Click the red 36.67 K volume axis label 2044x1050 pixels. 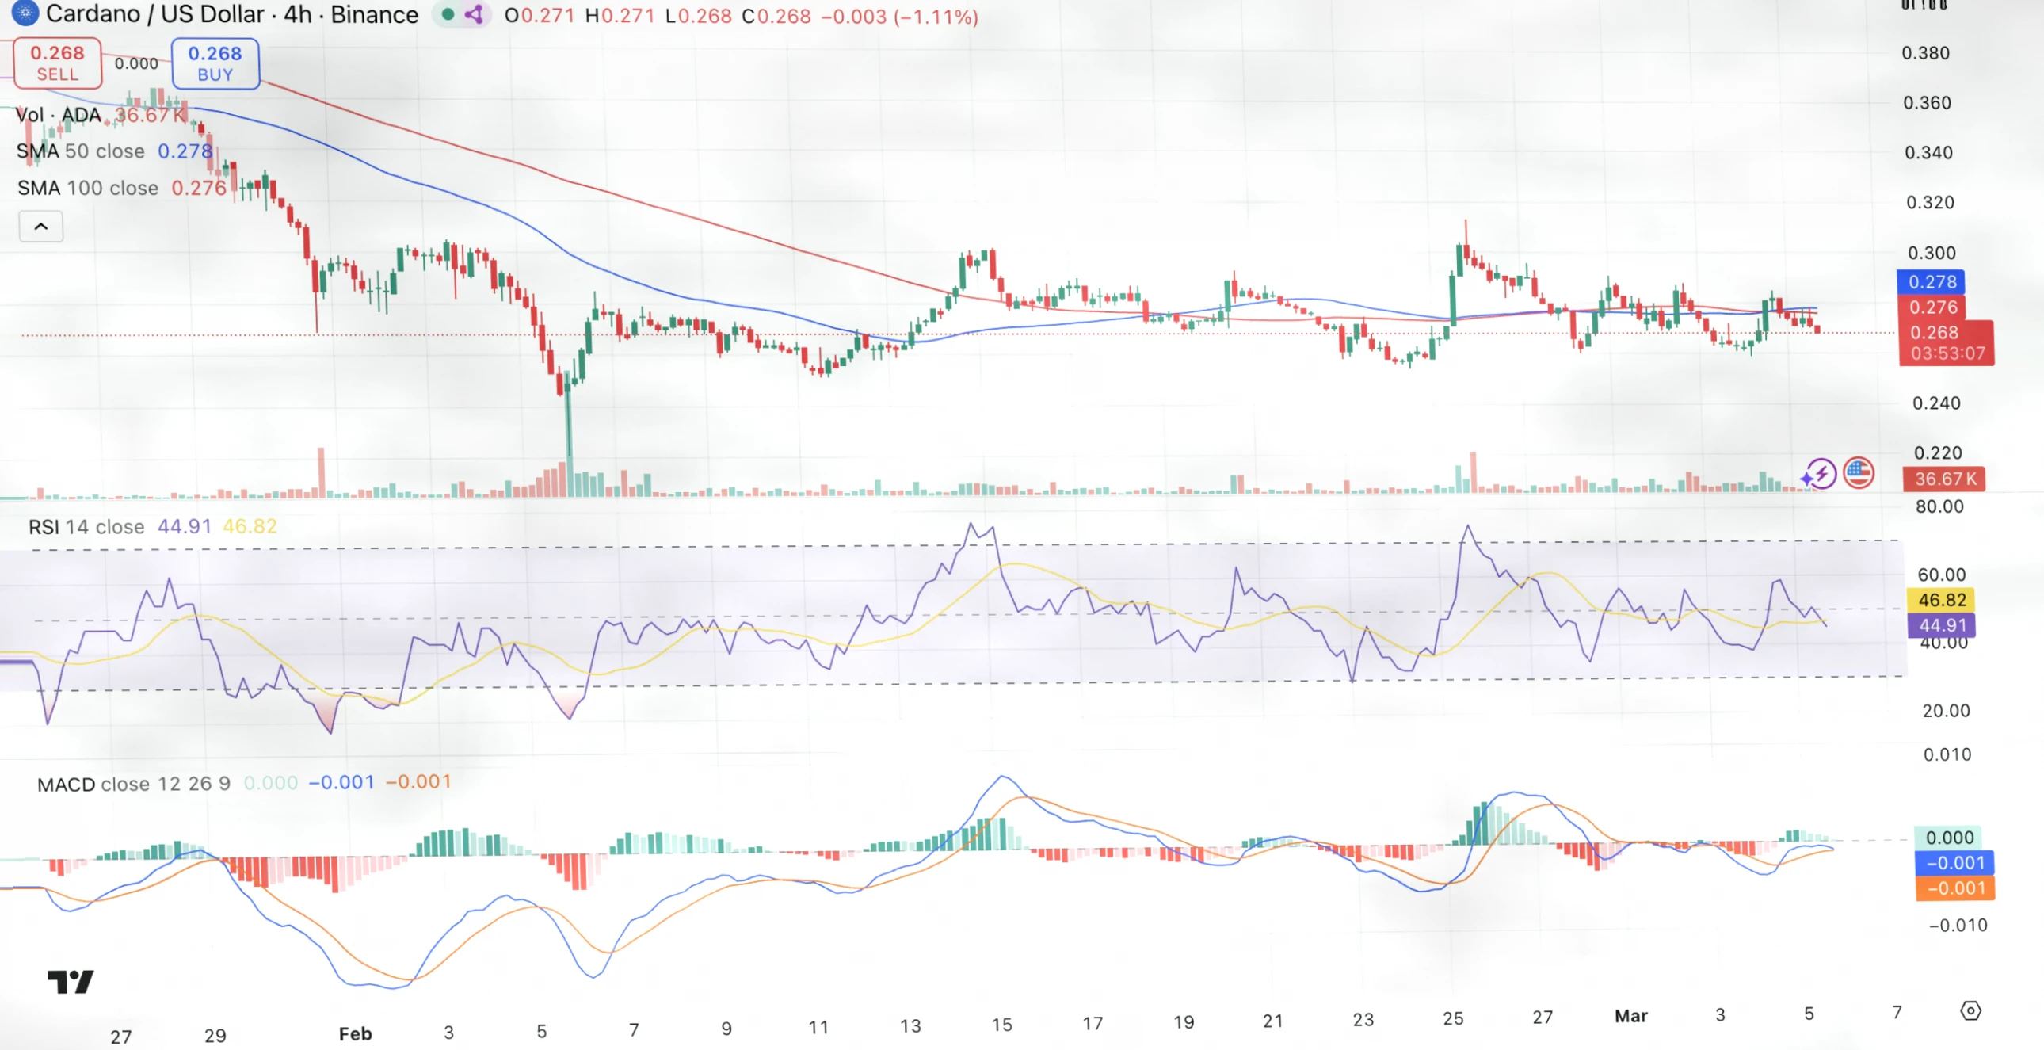(1944, 479)
